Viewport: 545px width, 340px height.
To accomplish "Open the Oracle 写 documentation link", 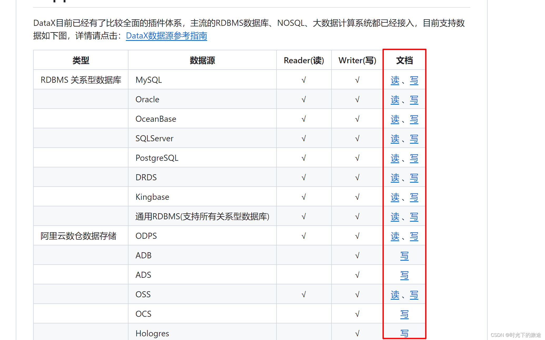I will (x=414, y=100).
